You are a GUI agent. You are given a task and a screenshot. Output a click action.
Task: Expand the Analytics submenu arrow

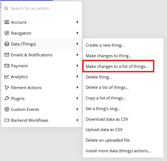pos(77,77)
